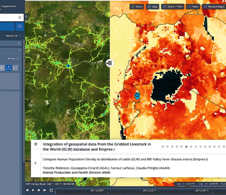The image size is (226, 195).
Task: Open the timeline calendar date picker
Action: pos(51,190)
